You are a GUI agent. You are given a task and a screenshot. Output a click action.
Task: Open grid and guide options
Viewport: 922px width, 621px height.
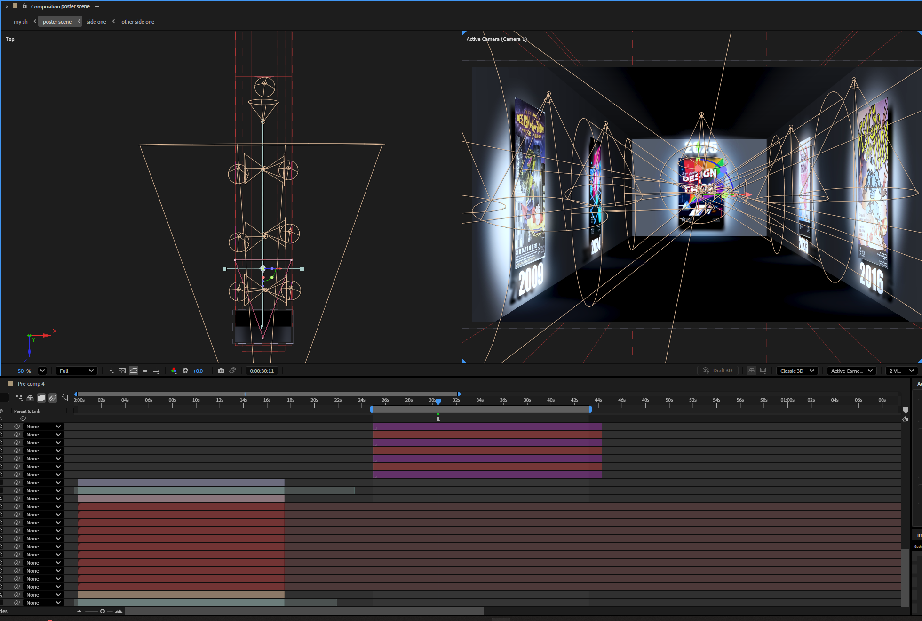click(x=156, y=371)
